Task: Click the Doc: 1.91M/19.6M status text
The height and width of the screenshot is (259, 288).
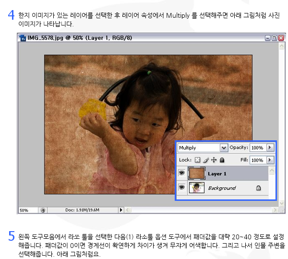Action: [x=82, y=210]
